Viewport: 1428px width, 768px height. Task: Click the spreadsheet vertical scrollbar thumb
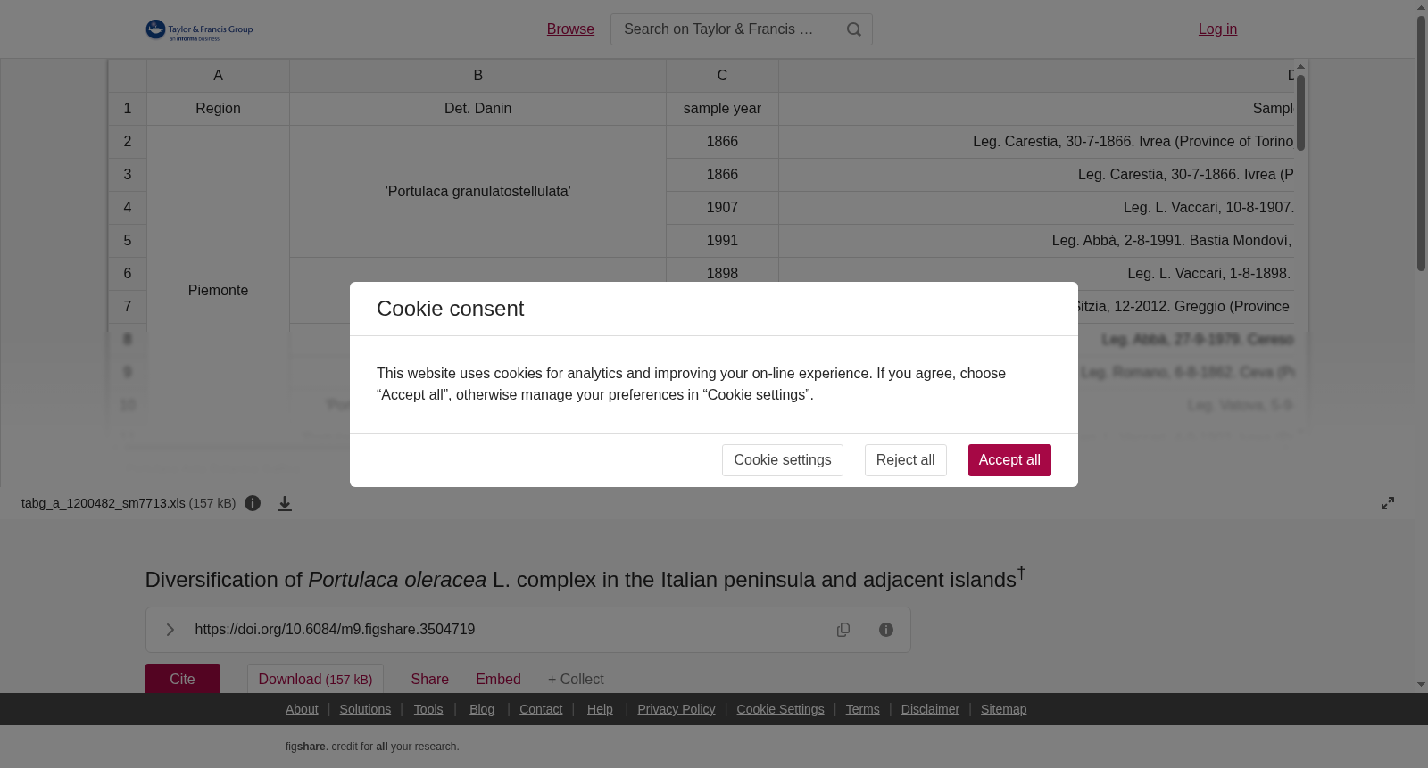click(1301, 112)
